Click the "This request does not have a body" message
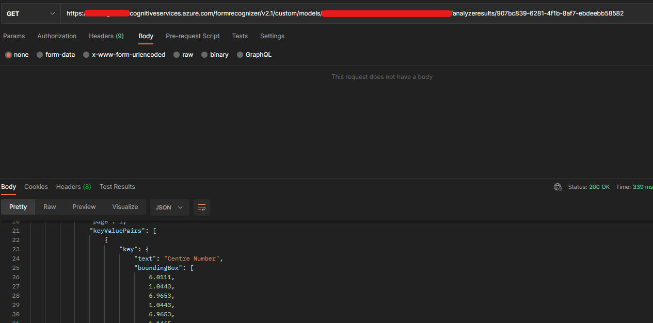This screenshot has height=323, width=653. [382, 77]
